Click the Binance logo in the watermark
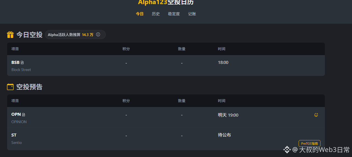Screen dimensions: 352x157 (x=287, y=150)
